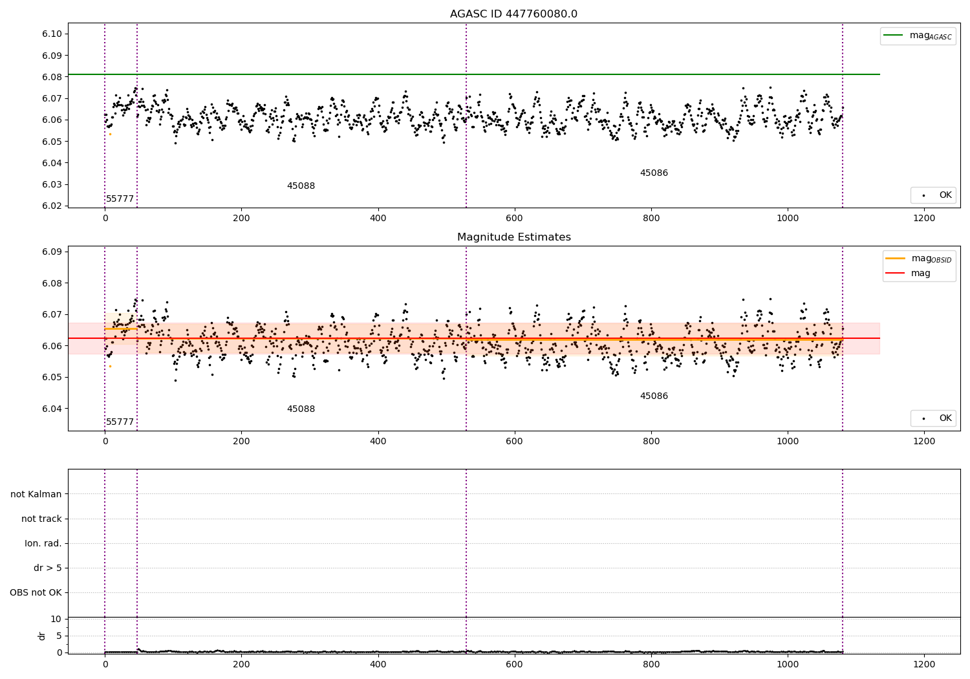
Task: Click the 45086 label in the top plot
Action: (654, 173)
